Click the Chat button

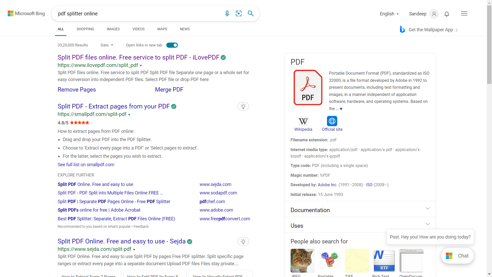pyautogui.click(x=457, y=256)
